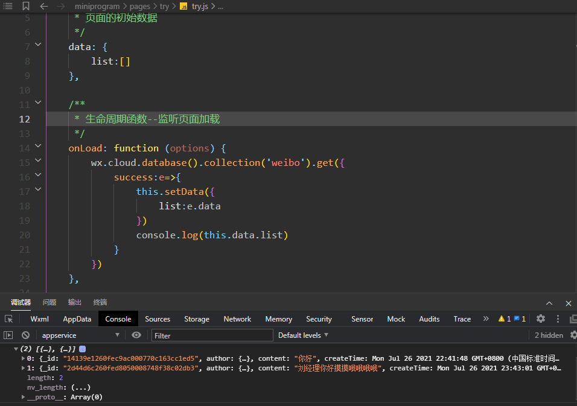Click miniprogram in the breadcrumb

pyautogui.click(x=97, y=6)
